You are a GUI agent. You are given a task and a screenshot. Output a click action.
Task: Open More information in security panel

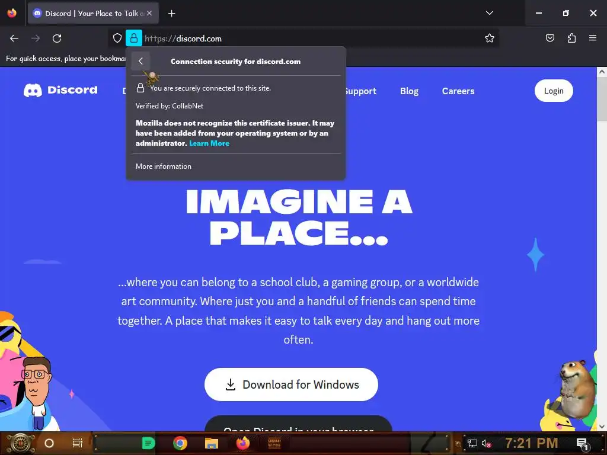coord(164,166)
